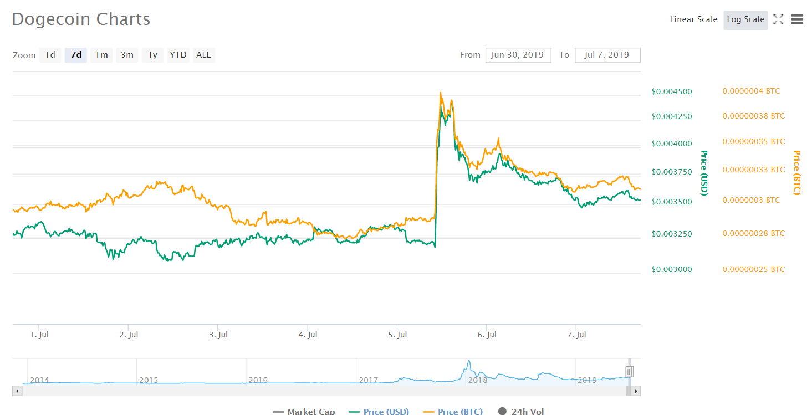Click the Dogecoin Charts title
Screen dimensions: 812x415
[81, 19]
